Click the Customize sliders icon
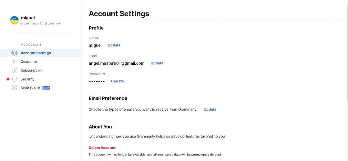Viewport: 348px width, 161px height. coord(14,62)
